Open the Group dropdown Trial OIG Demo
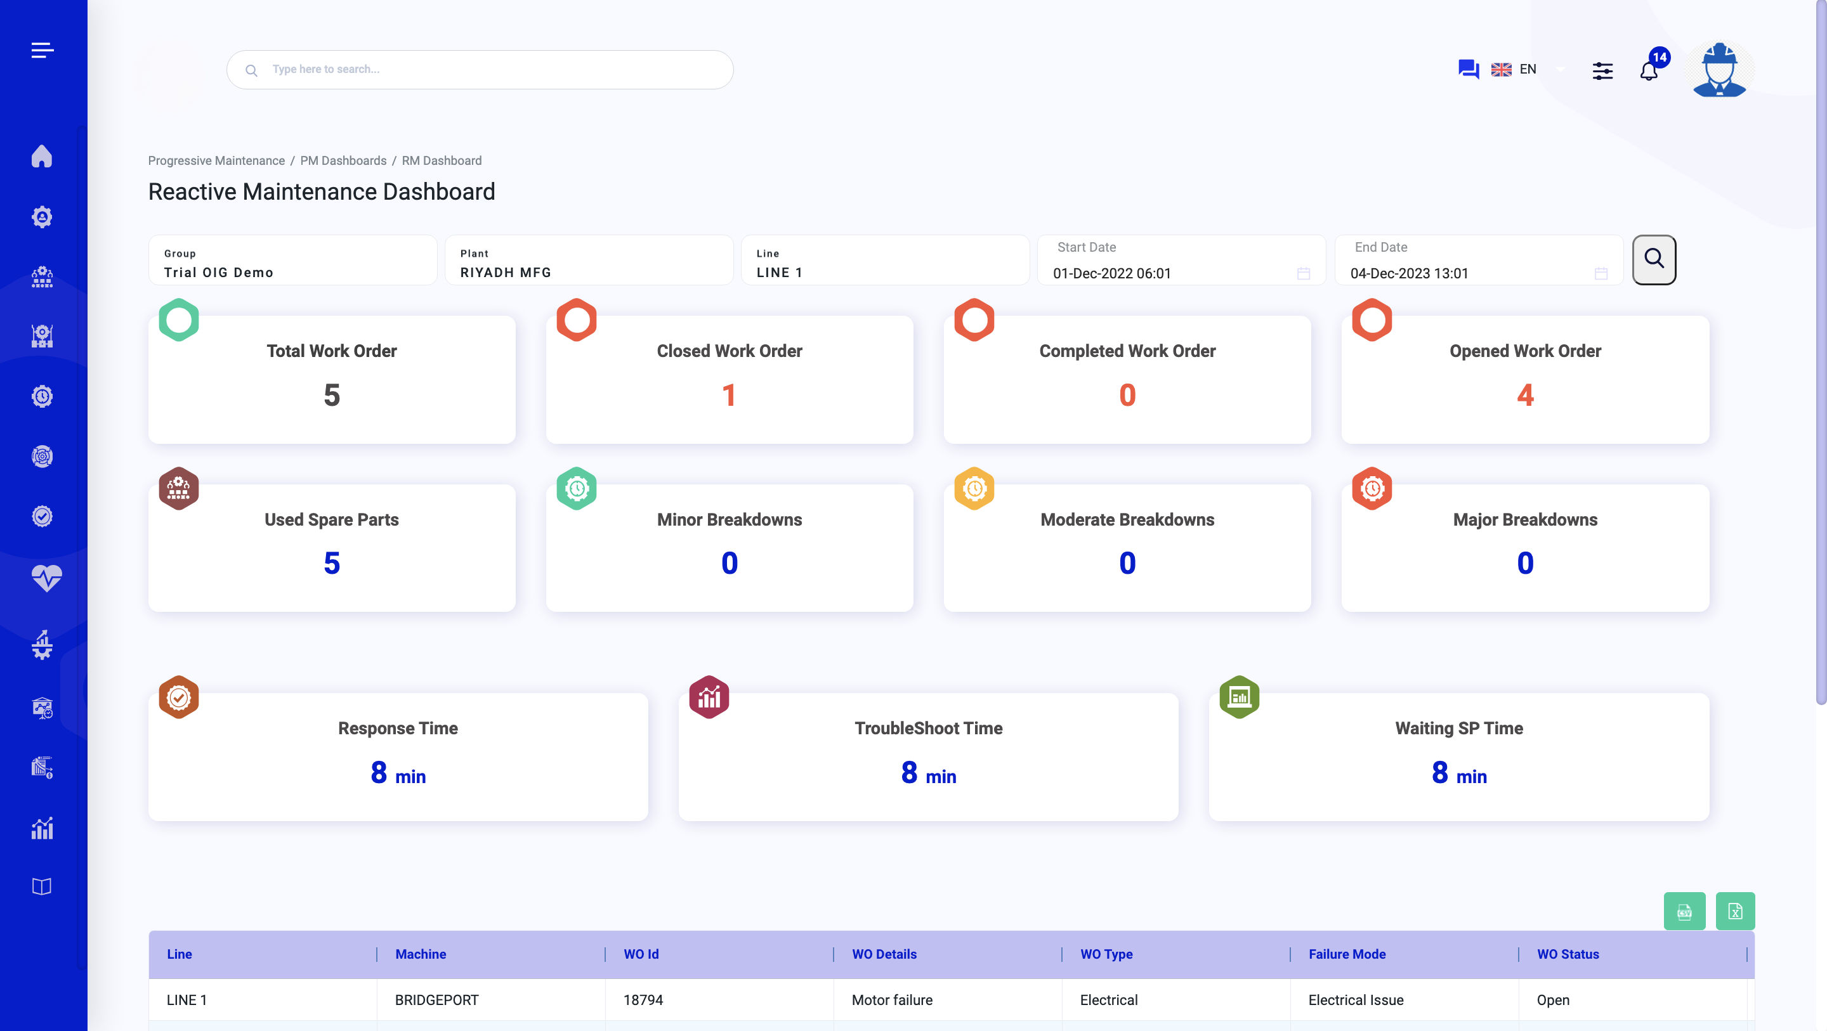This screenshot has height=1031, width=1827. [293, 260]
